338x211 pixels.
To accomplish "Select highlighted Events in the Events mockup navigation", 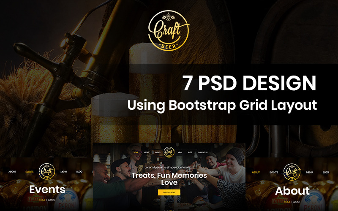I will 30,172.
